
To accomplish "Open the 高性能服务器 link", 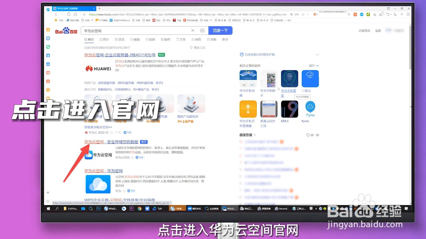I will (x=106, y=83).
